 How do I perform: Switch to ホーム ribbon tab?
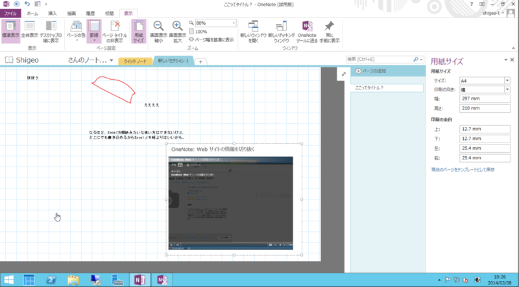pos(32,14)
